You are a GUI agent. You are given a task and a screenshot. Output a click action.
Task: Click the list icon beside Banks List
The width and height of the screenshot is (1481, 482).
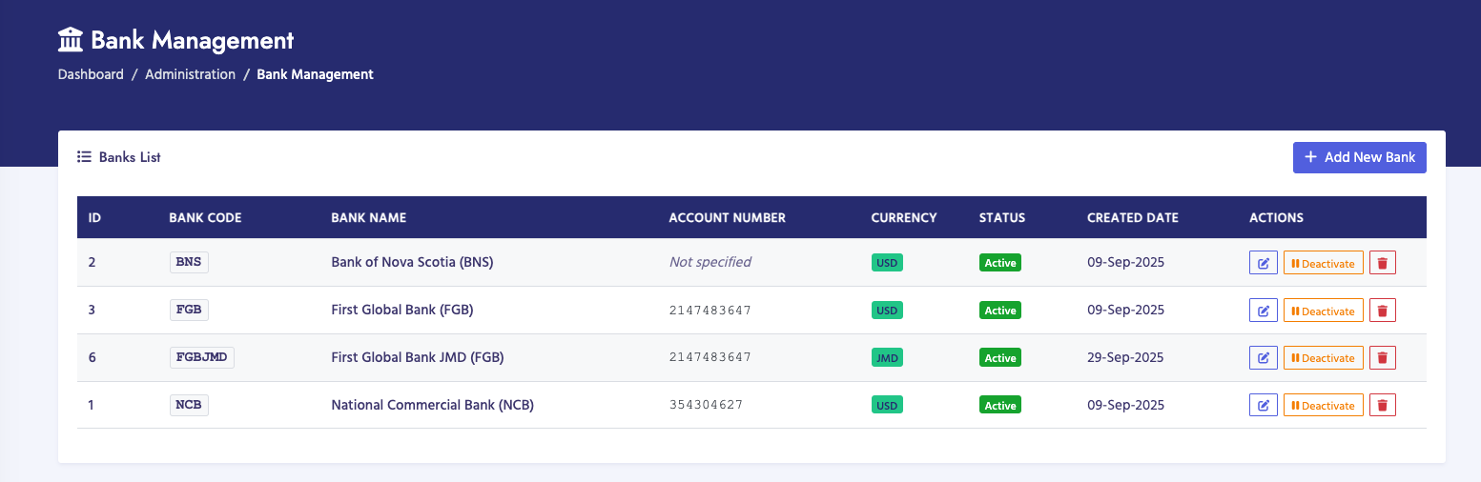pos(84,157)
